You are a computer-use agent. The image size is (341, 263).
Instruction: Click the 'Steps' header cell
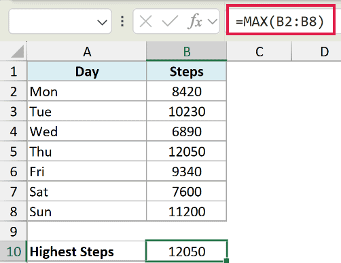[187, 71]
